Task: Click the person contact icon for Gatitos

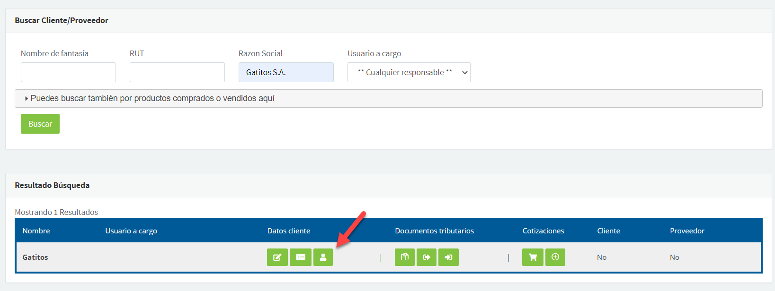Action: pos(323,257)
